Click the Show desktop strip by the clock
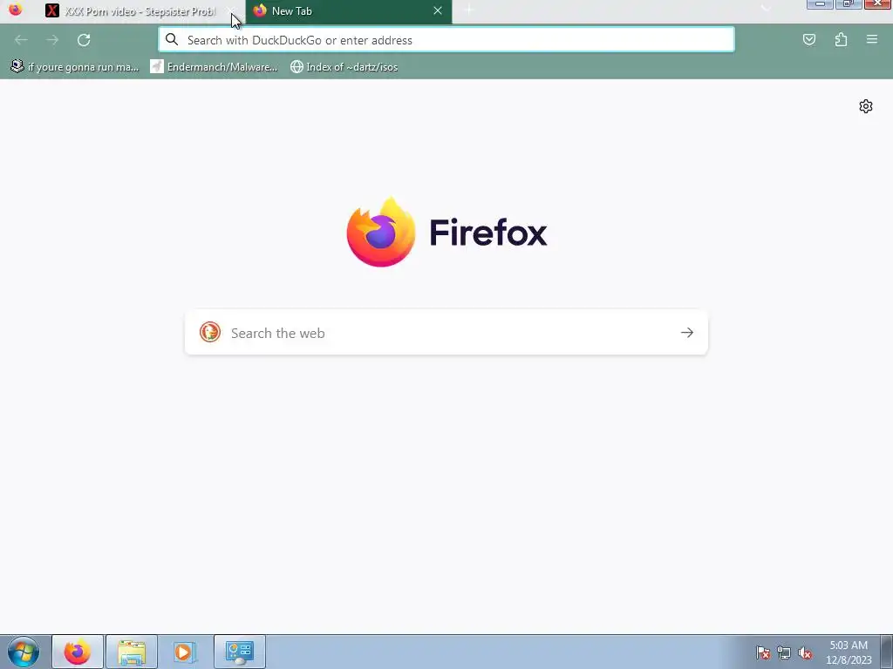Viewport: 893px width, 669px height. (x=887, y=652)
